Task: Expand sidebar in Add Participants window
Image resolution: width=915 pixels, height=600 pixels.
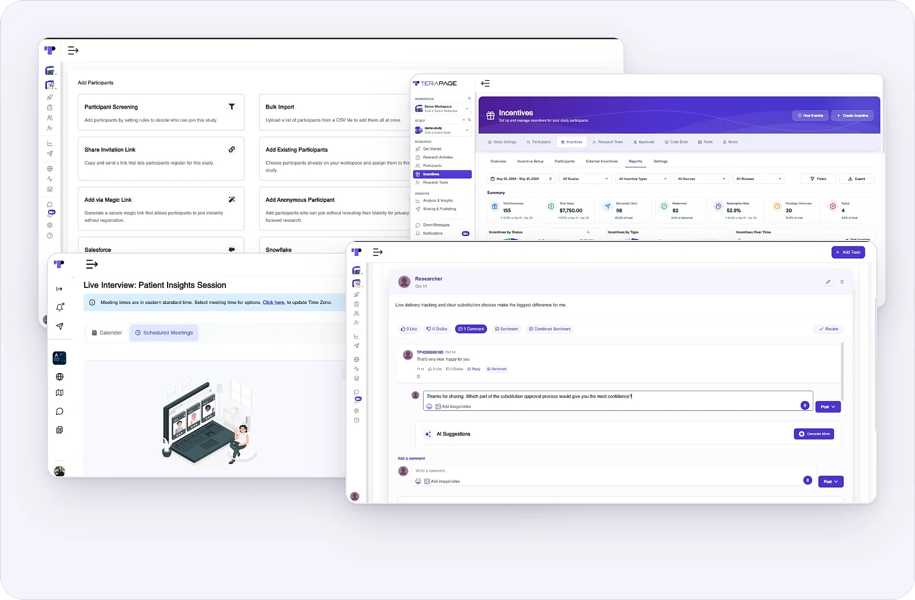Action: pos(73,50)
